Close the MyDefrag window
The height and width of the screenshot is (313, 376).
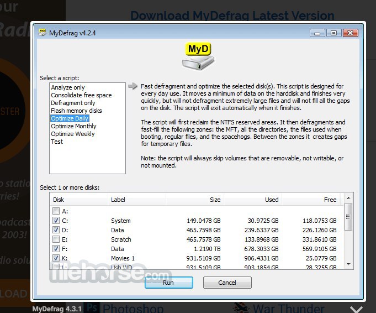click(351, 33)
